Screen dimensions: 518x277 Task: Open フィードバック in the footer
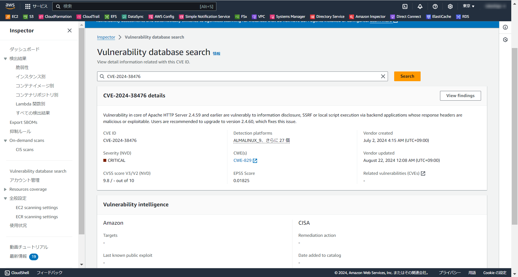49,273
